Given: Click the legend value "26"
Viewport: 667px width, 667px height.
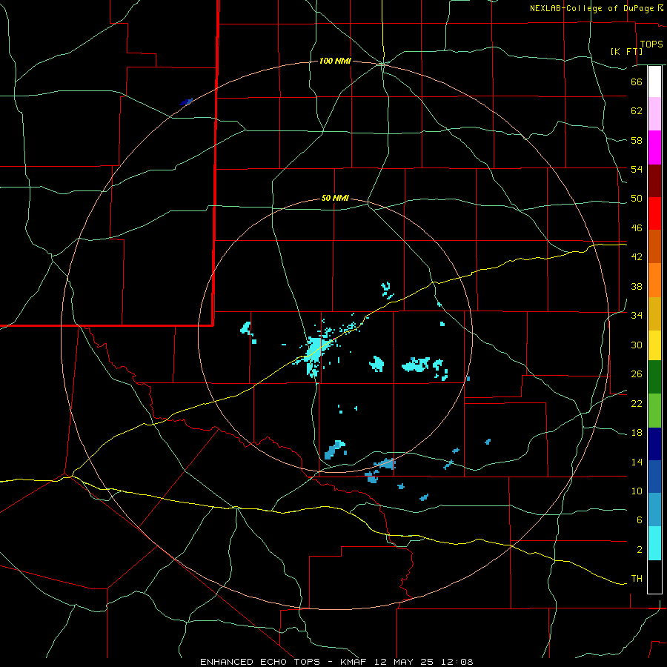Looking at the screenshot, I should [637, 374].
